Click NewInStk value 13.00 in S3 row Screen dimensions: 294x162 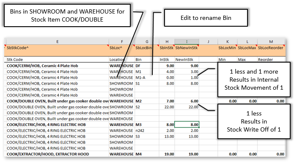(187, 137)
